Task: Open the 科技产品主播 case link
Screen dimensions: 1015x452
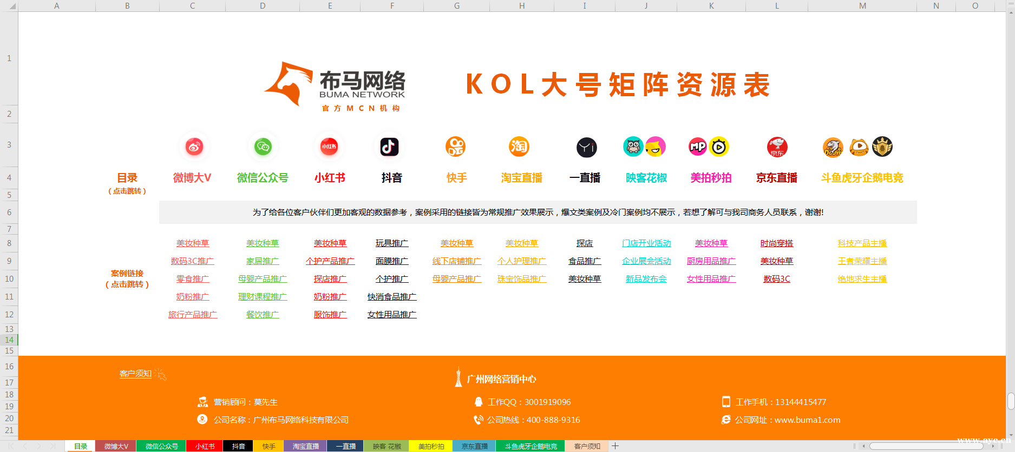Action: (862, 243)
